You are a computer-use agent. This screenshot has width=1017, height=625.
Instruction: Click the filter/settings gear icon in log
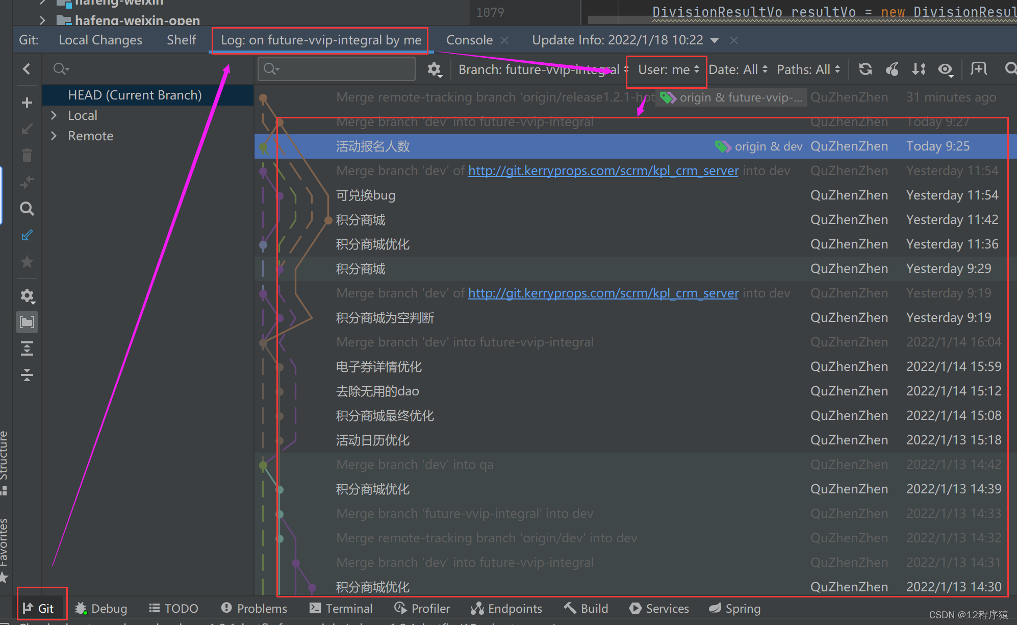click(435, 69)
